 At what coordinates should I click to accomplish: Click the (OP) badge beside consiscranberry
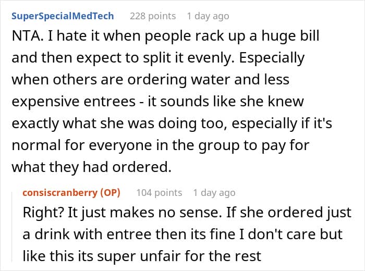(x=110, y=193)
